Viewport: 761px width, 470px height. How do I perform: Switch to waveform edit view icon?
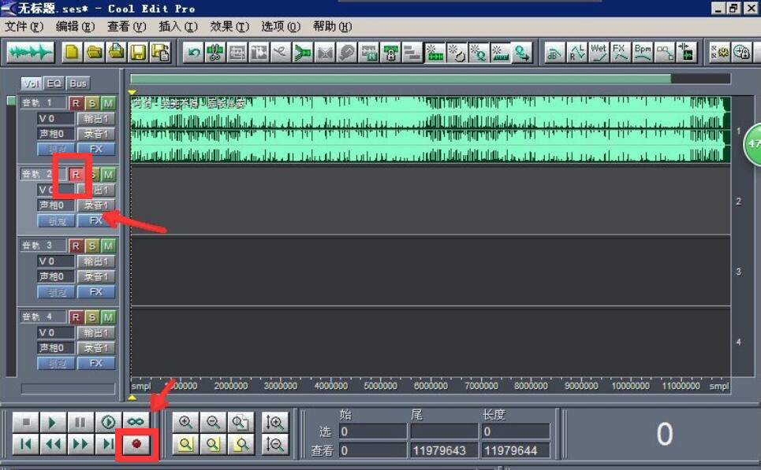31,53
